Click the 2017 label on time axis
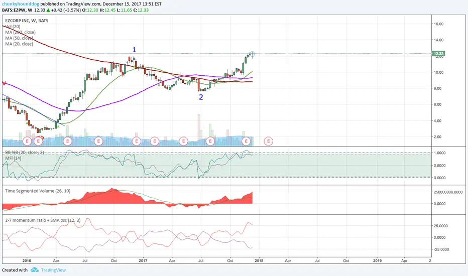The width and height of the screenshot is (468, 276). pos(143,260)
